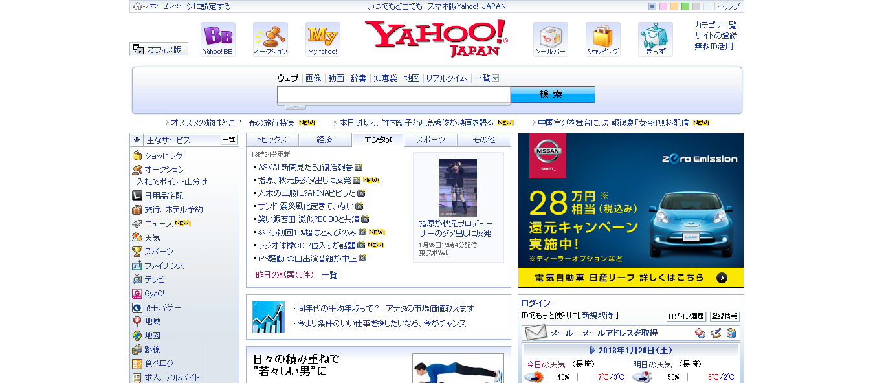The height and width of the screenshot is (383, 873).
Task: Open ショッピング in the services sidebar
Action: pyautogui.click(x=163, y=156)
